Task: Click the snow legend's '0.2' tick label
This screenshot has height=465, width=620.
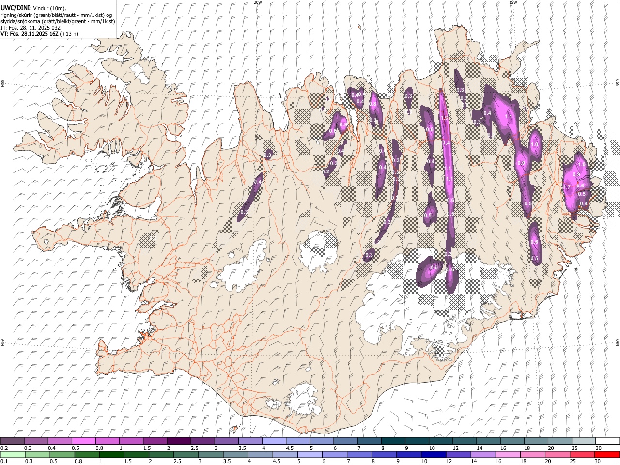Action: (4, 448)
